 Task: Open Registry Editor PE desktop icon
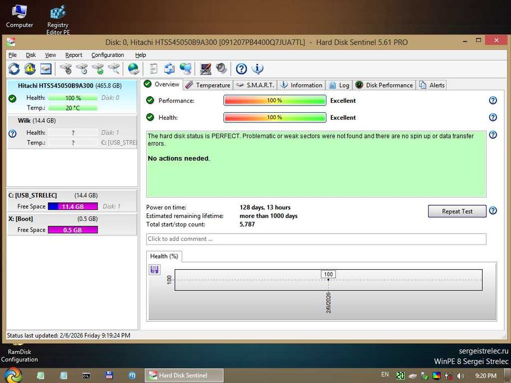pos(58,19)
